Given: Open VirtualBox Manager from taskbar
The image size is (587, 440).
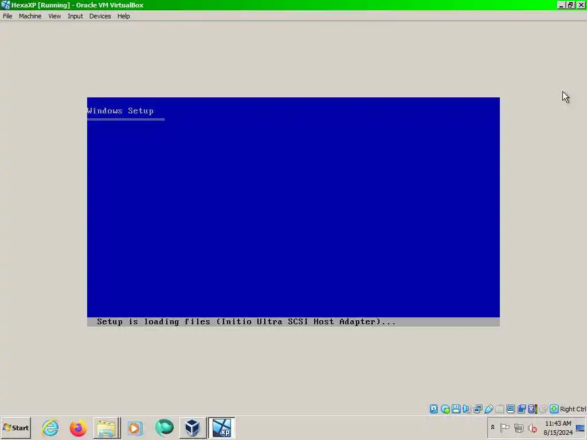Looking at the screenshot, I should 193,428.
